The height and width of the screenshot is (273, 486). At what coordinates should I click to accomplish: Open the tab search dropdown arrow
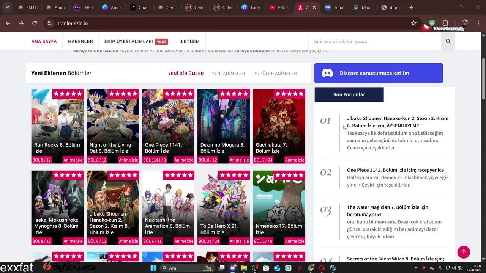coord(7,7)
